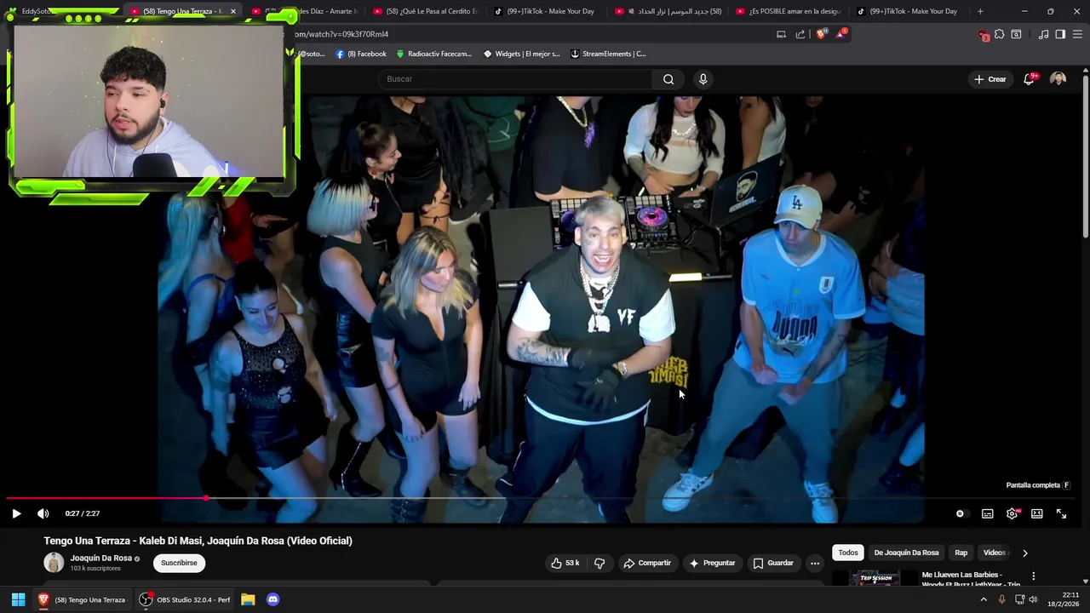The height and width of the screenshot is (613, 1090).
Task: Open OBS Studio from the taskbar
Action: (185, 599)
